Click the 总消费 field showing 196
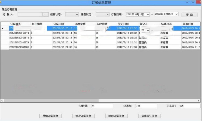 tap(146, 106)
